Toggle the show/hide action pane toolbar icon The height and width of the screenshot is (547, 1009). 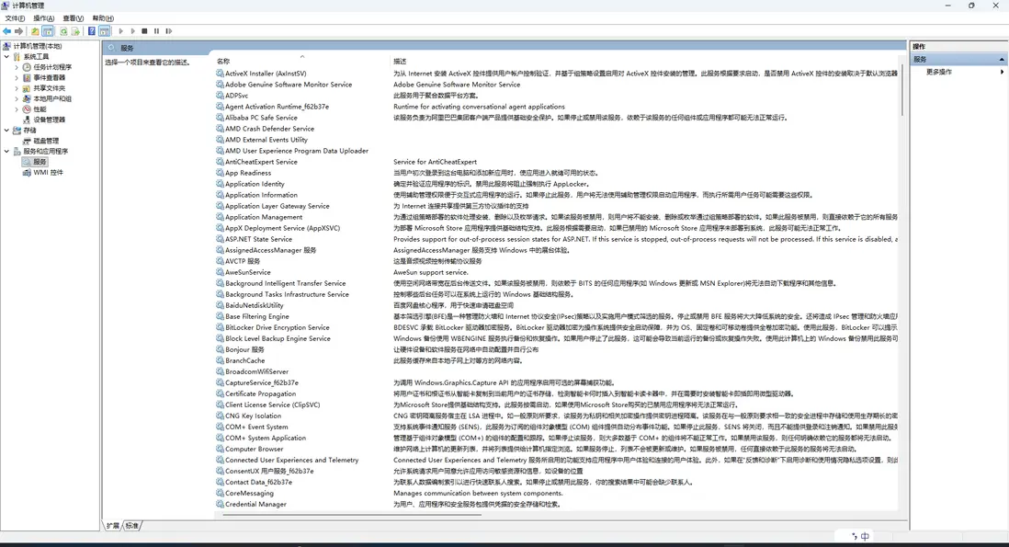click(x=104, y=31)
